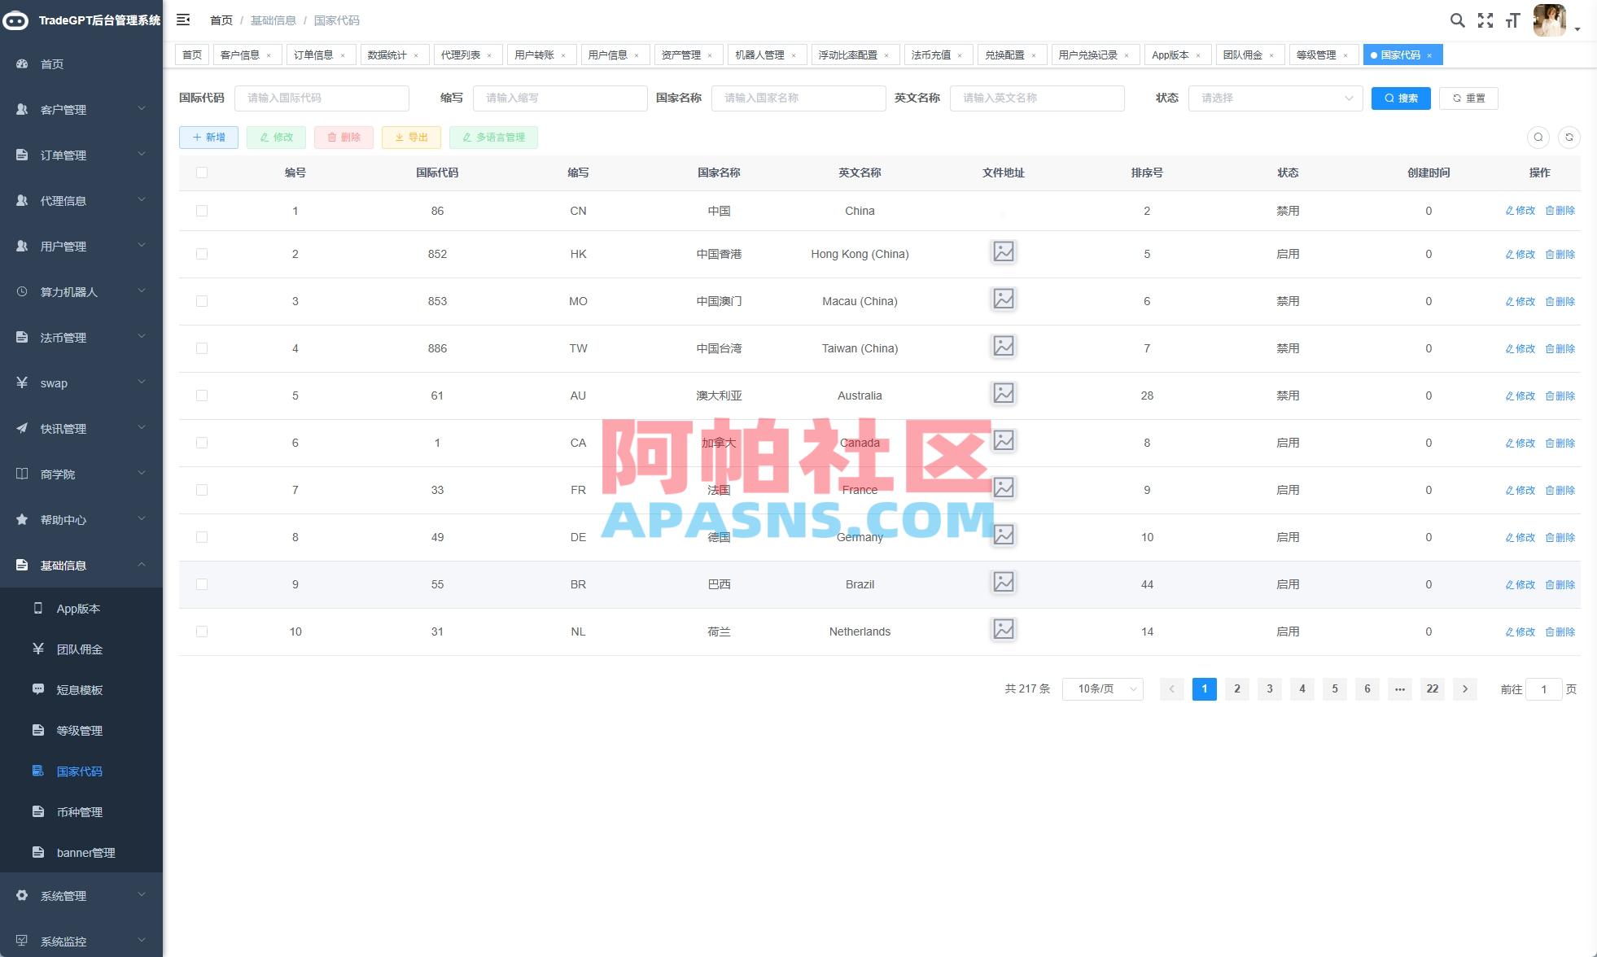
Task: Click the hamburger menu icon to collapse sidebar
Action: pos(183,20)
